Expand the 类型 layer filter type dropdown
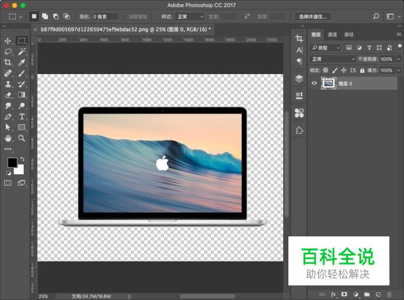This screenshot has width=404, height=300. point(325,47)
